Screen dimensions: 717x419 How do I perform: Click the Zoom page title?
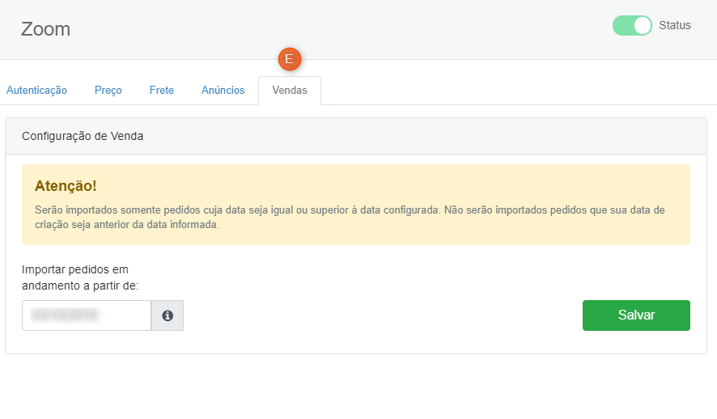tap(46, 29)
